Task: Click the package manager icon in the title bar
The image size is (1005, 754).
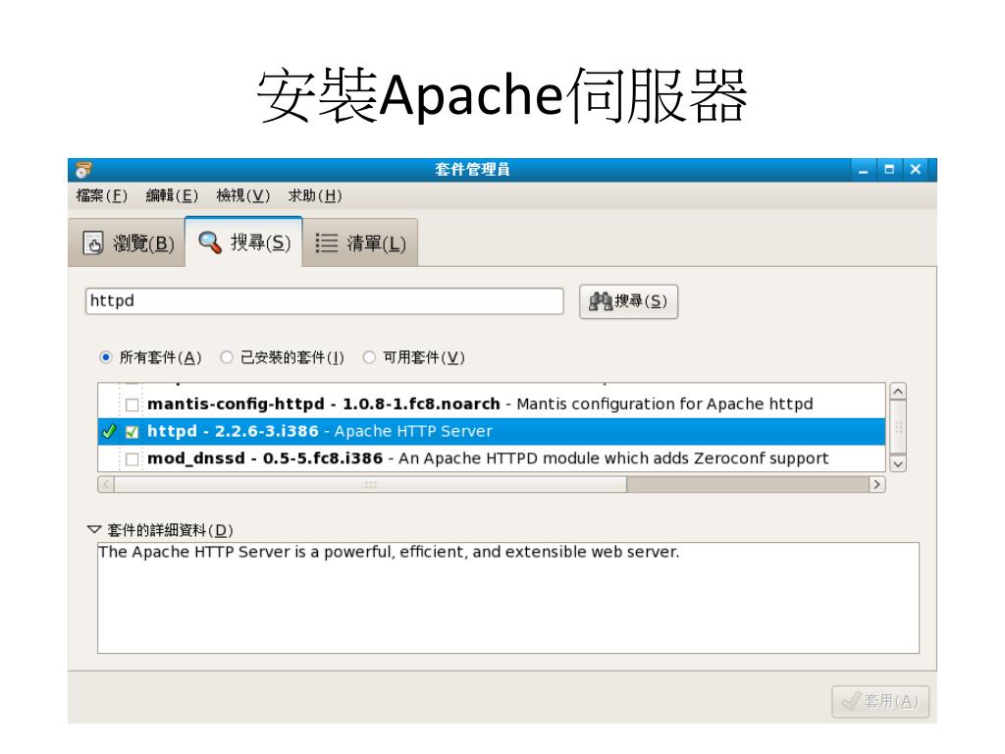Action: (x=82, y=170)
